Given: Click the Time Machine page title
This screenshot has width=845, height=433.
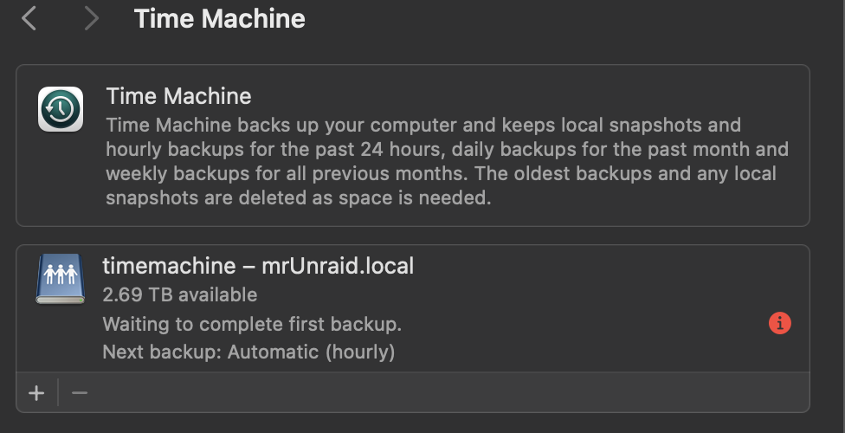Looking at the screenshot, I should 219,19.
